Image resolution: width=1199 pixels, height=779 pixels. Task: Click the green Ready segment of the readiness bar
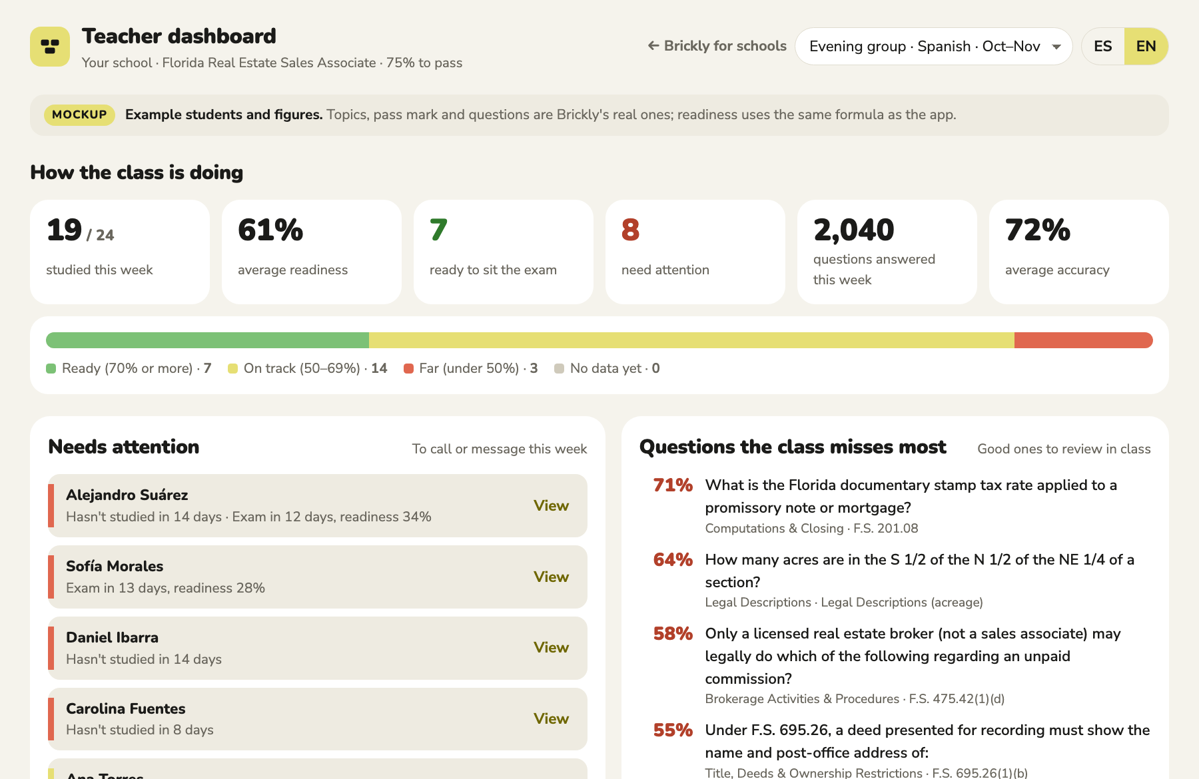coord(207,340)
